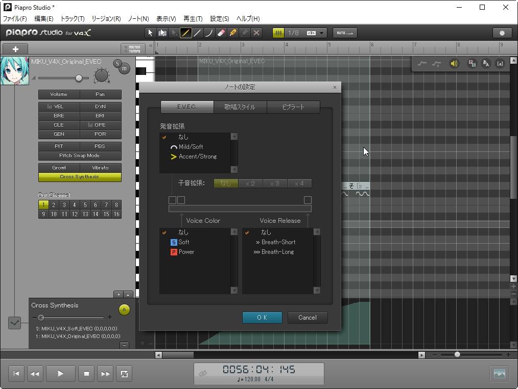The image size is (518, 389).
Task: Select the range selection tool
Action: (162, 33)
